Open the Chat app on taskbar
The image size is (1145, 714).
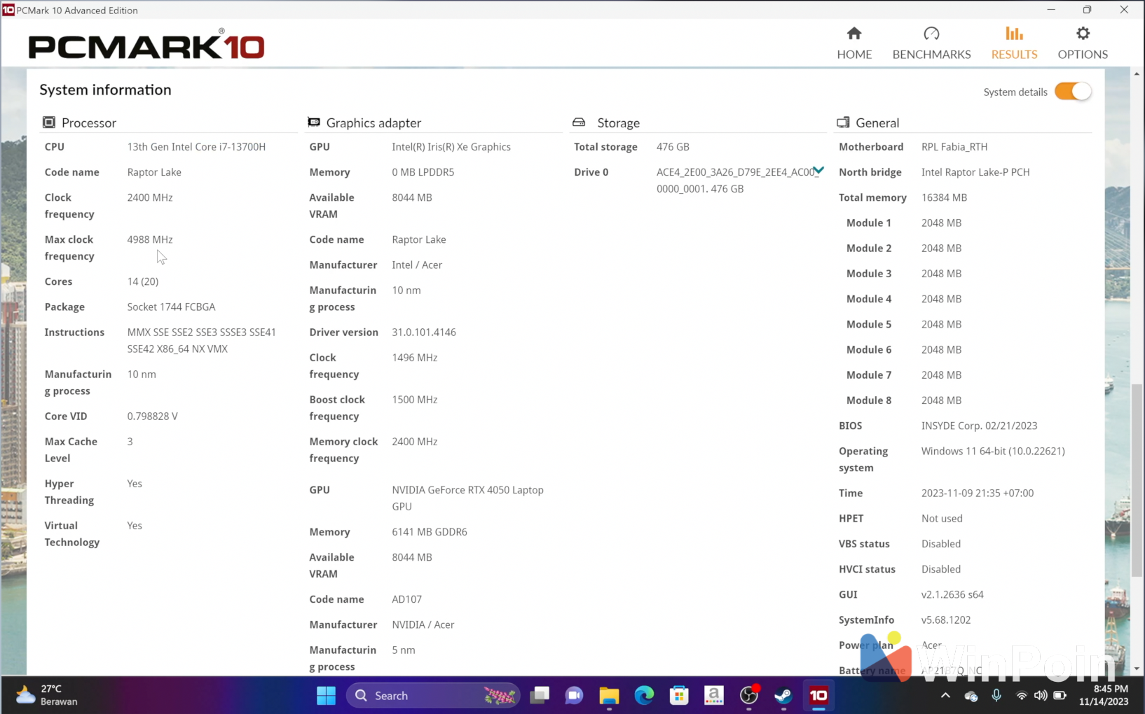(574, 696)
